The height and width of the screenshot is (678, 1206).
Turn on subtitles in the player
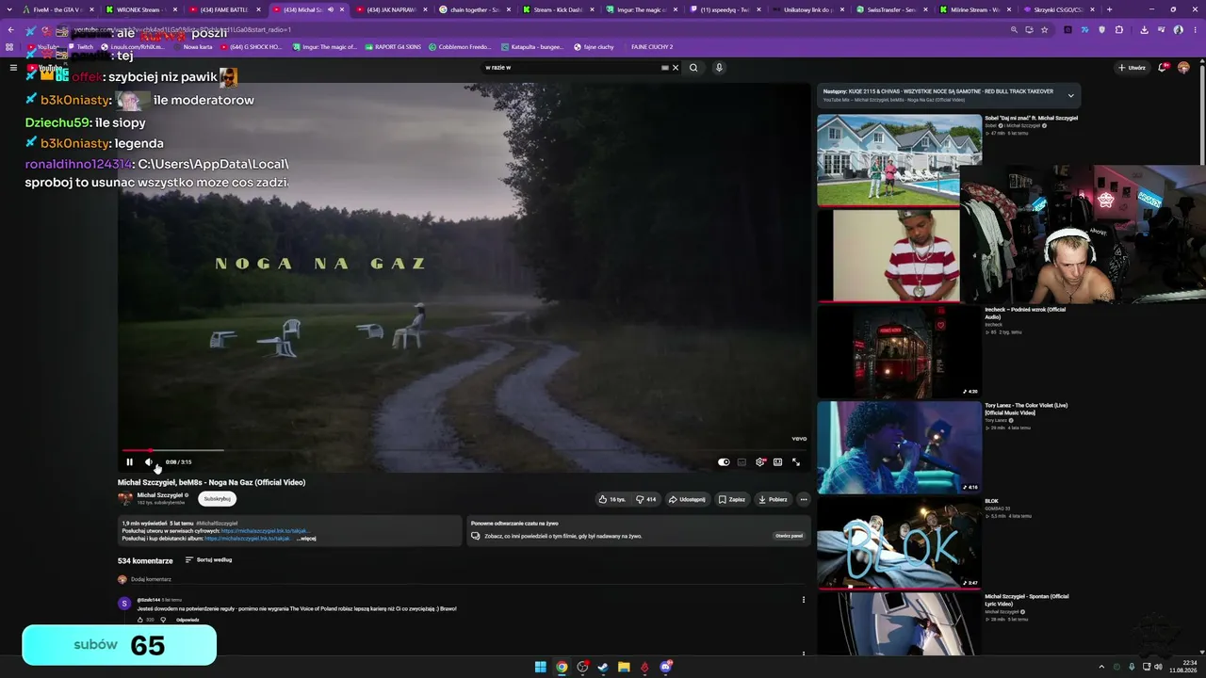tap(742, 462)
